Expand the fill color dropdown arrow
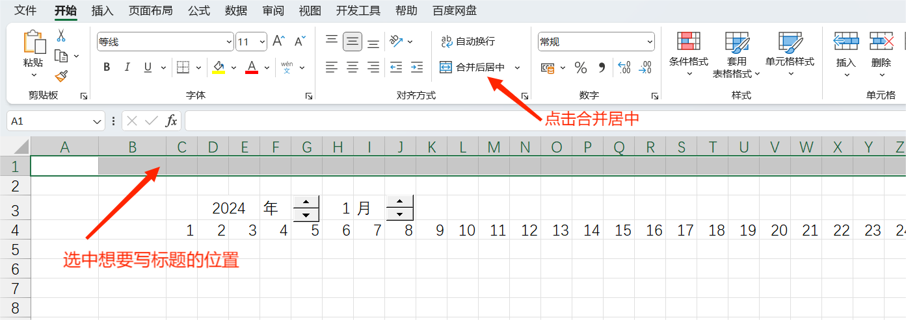This screenshot has height=320, width=906. pos(232,67)
